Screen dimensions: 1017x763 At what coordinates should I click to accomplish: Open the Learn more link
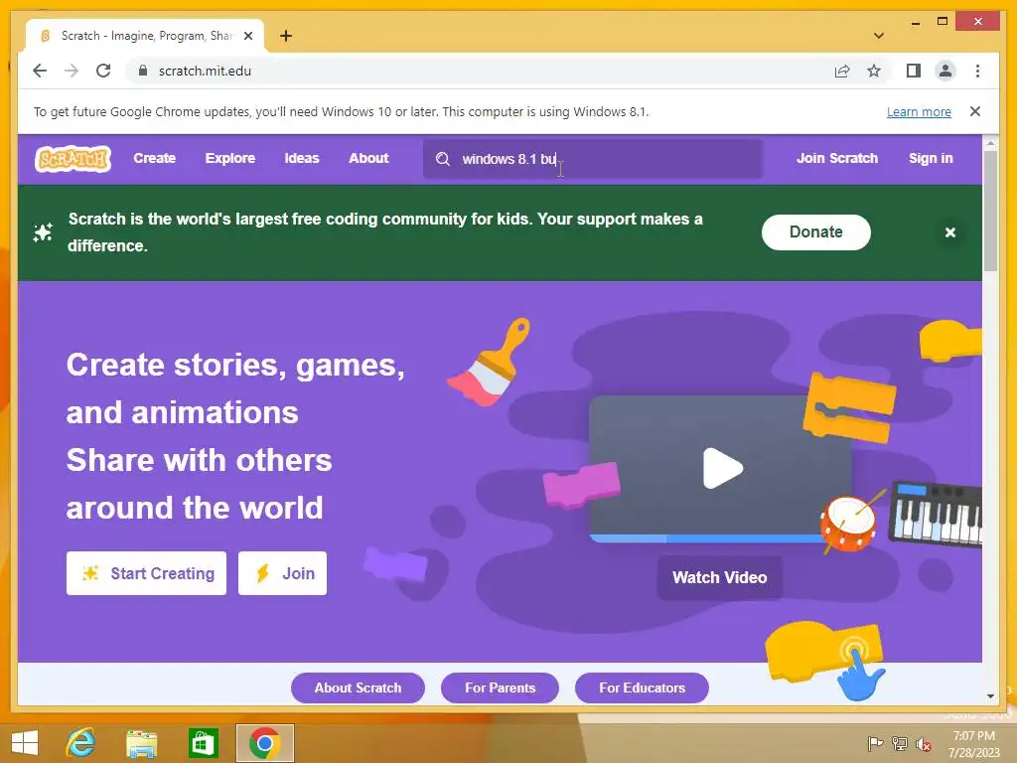click(x=919, y=111)
